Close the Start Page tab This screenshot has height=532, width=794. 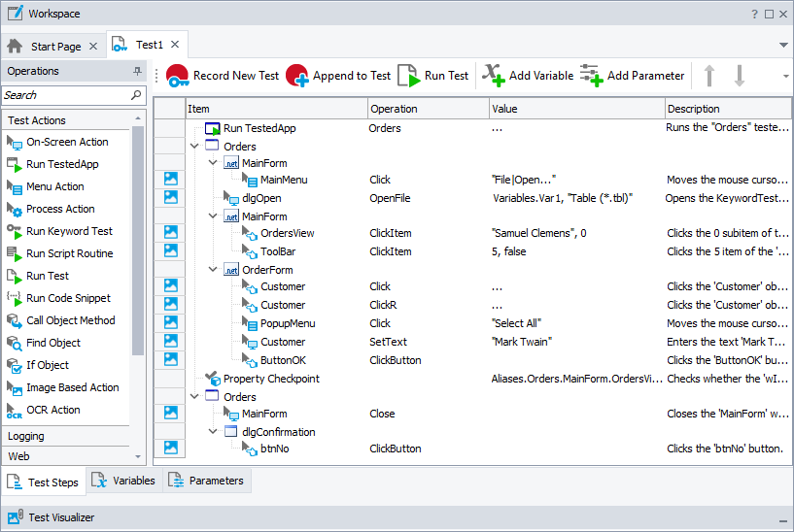(93, 47)
